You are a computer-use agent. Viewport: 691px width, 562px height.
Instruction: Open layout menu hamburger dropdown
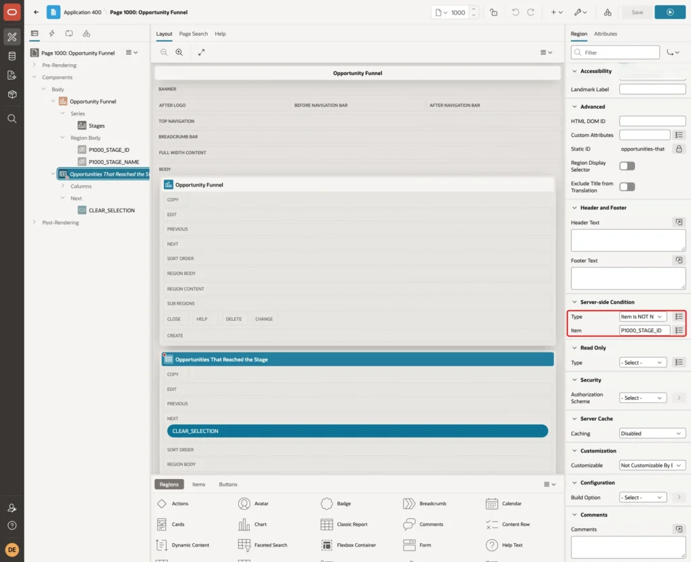pyautogui.click(x=546, y=52)
